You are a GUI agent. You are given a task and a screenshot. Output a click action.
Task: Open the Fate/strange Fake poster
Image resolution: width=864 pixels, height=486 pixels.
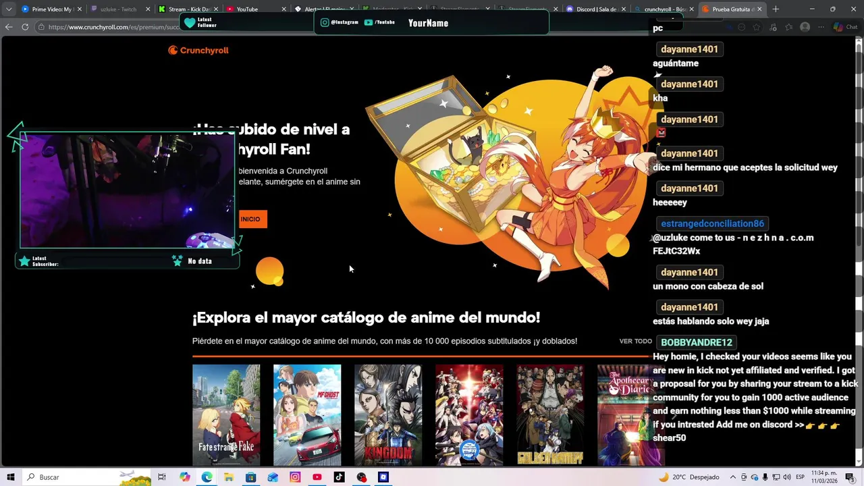pyautogui.click(x=226, y=414)
